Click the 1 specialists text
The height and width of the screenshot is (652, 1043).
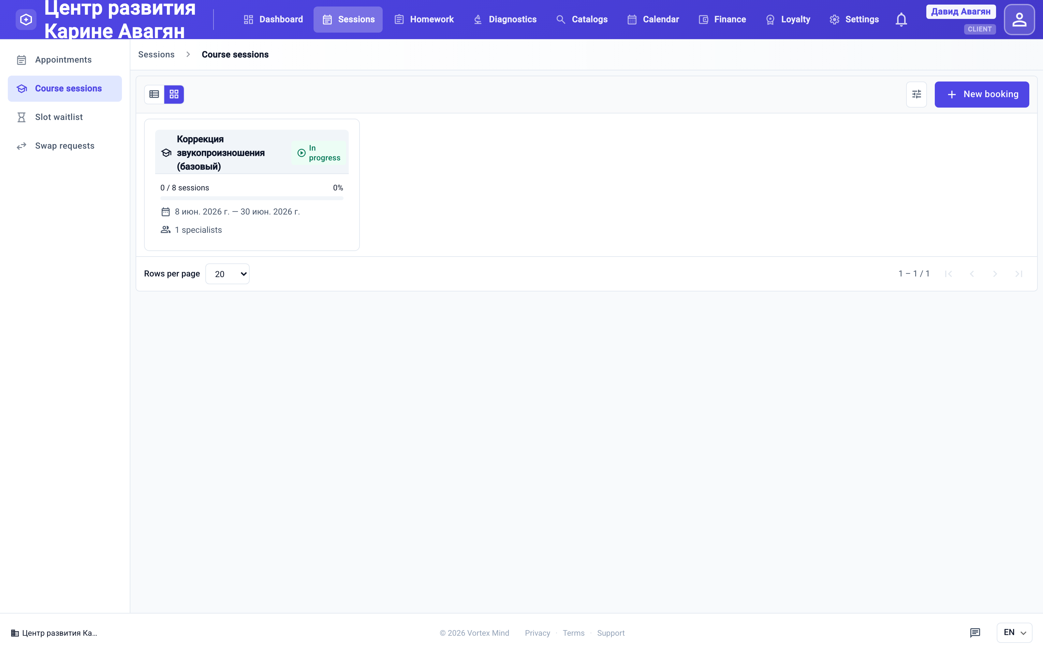pyautogui.click(x=198, y=230)
